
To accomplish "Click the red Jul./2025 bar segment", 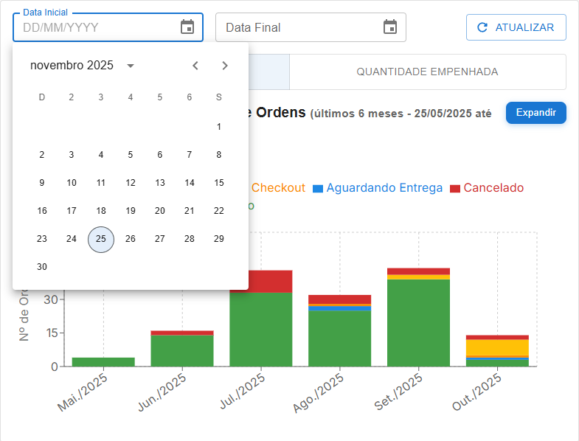I will (x=270, y=282).
